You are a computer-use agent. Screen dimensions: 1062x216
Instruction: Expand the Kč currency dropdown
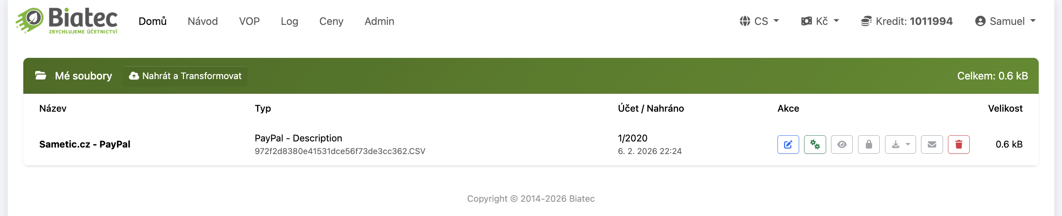pyautogui.click(x=820, y=21)
